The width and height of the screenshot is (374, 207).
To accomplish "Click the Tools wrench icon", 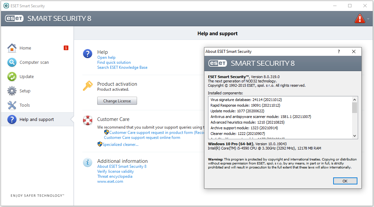I will point(12,105).
